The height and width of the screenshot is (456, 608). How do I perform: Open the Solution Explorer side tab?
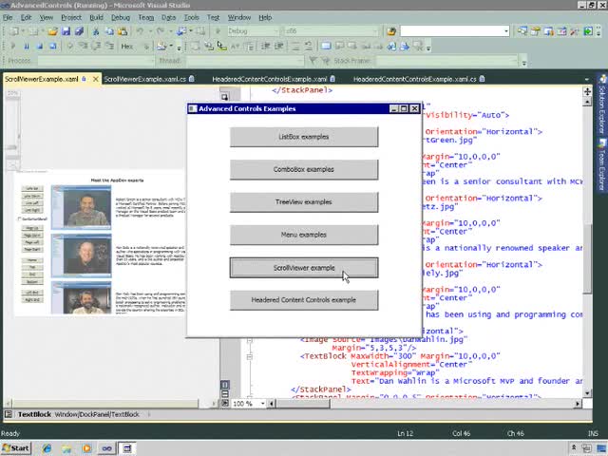[602, 104]
